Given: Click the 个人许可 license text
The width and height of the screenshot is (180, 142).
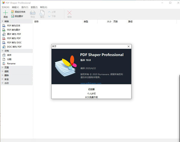Looking at the screenshot, I should tap(91, 94).
